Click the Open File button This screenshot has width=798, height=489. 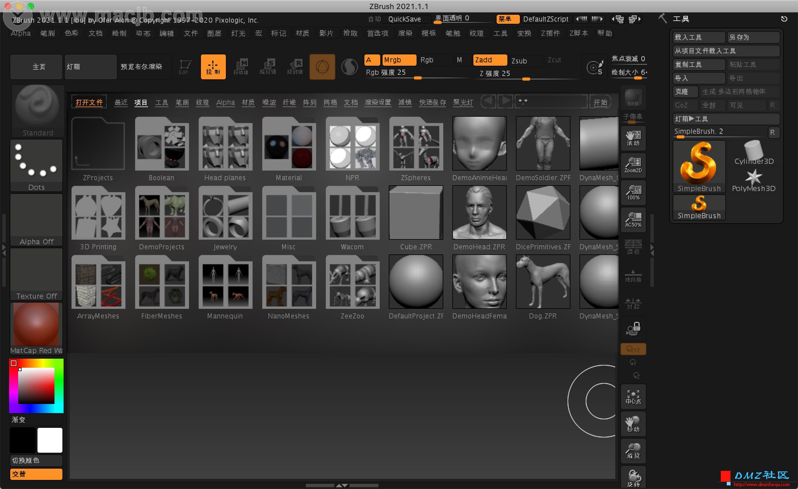(x=89, y=102)
